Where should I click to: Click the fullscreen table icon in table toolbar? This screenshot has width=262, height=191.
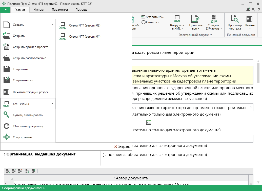tap(41, 171)
